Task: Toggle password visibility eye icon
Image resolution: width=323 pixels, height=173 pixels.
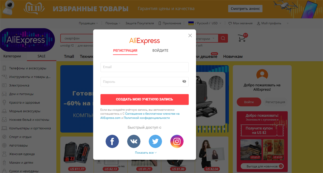Action: point(184,81)
